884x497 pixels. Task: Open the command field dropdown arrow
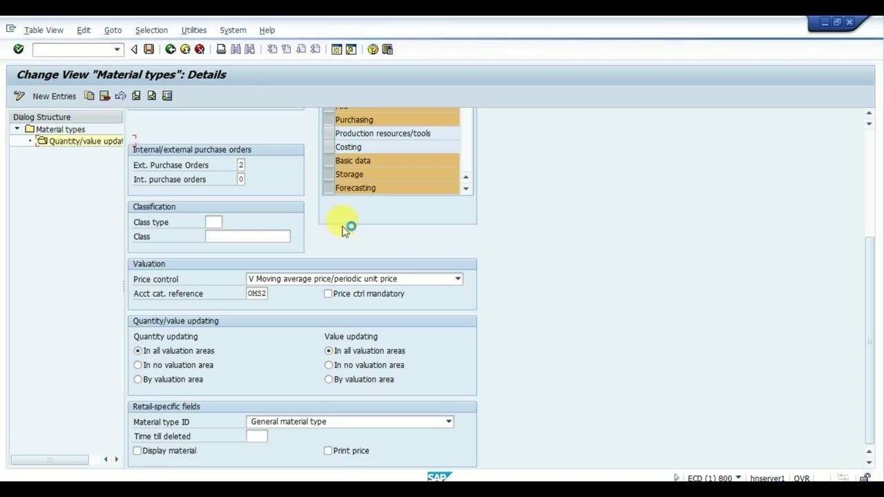[x=117, y=49]
